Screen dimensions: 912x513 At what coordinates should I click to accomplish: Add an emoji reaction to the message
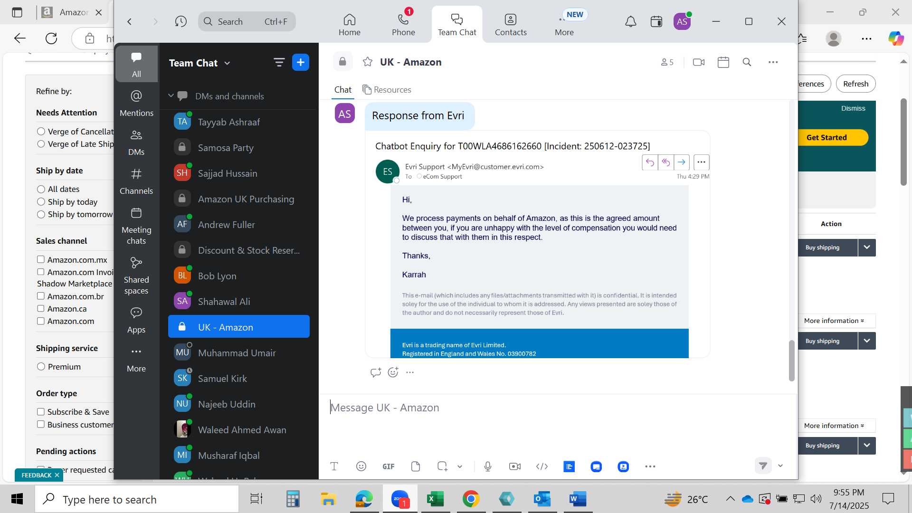[x=393, y=372]
